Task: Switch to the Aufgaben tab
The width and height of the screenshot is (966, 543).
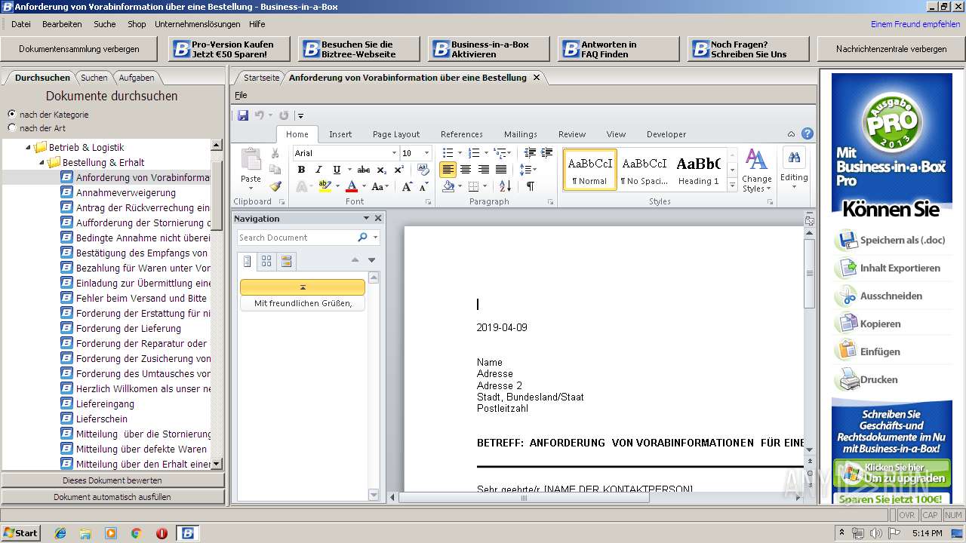Action: click(x=136, y=78)
